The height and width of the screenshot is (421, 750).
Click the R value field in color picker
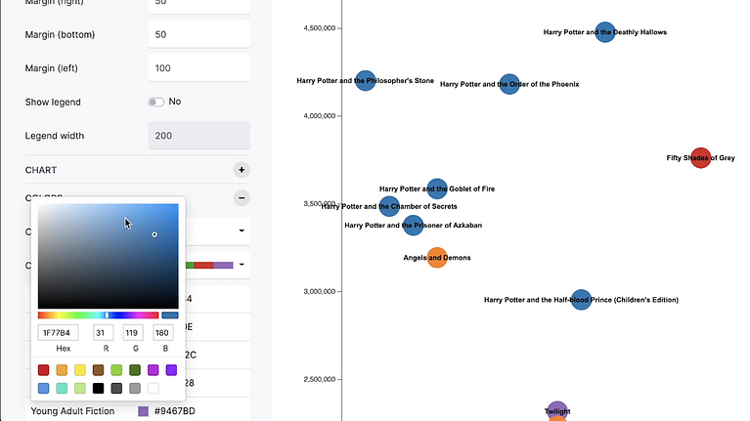[104, 333]
